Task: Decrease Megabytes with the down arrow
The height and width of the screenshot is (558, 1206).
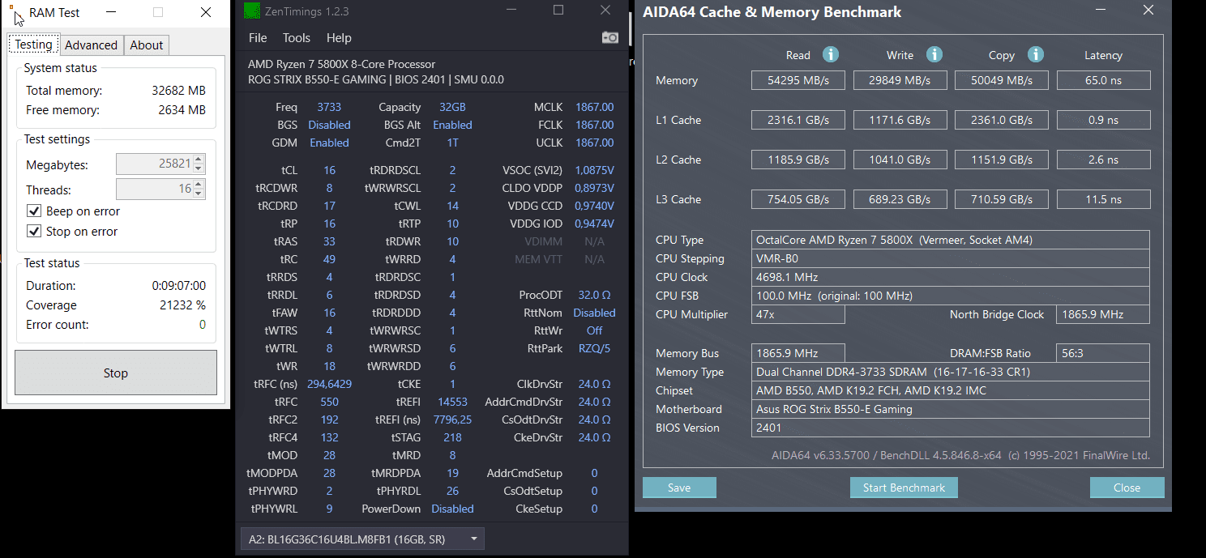Action: click(x=199, y=168)
